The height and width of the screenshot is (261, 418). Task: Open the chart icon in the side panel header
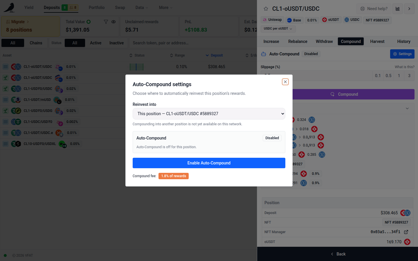[x=398, y=9]
